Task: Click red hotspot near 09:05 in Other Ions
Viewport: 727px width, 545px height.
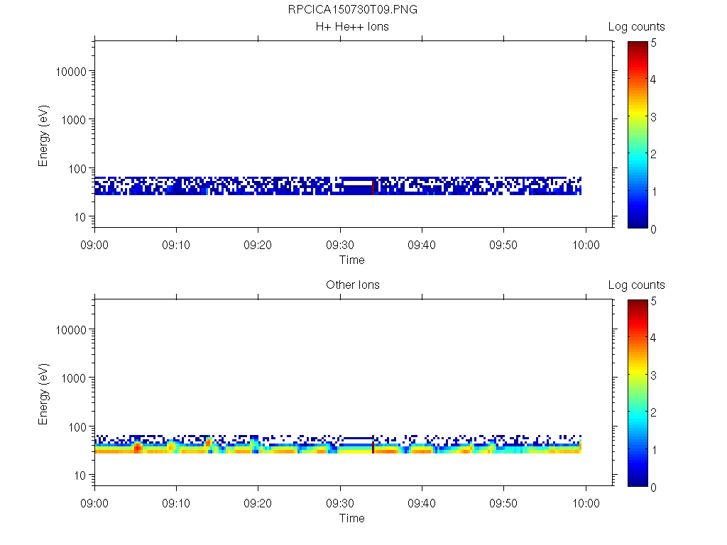Action: pyautogui.click(x=137, y=448)
